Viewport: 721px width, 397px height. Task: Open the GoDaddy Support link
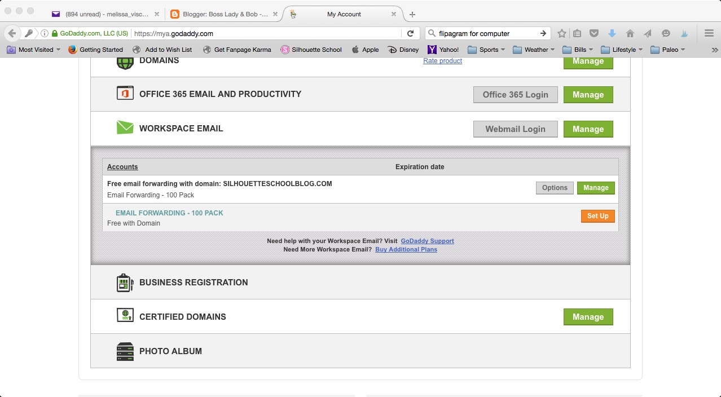tap(427, 241)
